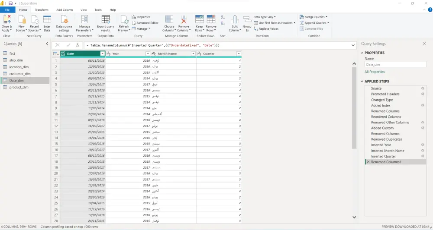Screen dimensions: 433x230
Task: Click the fx formula icon
Action: (x=78, y=45)
